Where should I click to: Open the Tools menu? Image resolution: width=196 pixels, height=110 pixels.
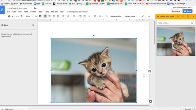pyautogui.click(x=40, y=12)
